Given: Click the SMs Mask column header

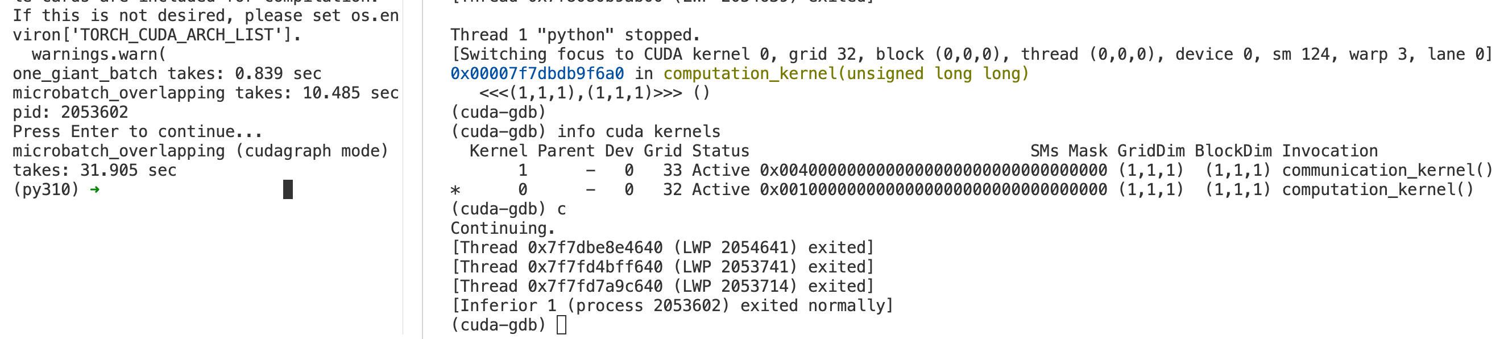Looking at the screenshot, I should pos(1068,151).
